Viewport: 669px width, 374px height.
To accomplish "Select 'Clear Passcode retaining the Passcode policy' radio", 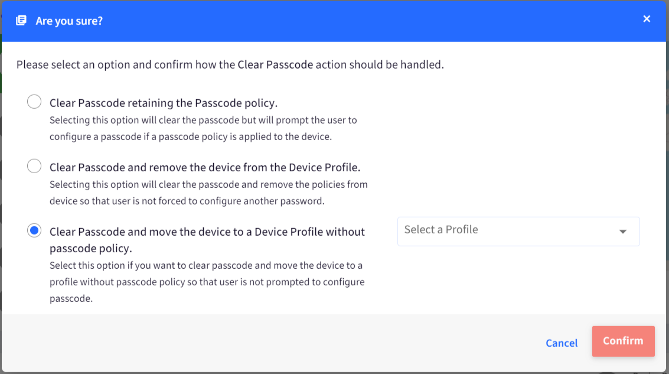I will [x=34, y=102].
